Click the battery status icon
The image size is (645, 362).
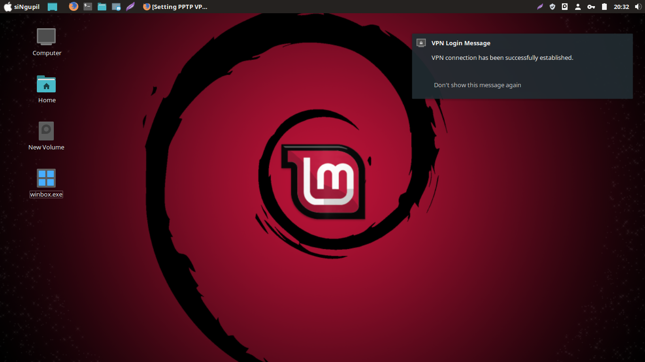pos(604,7)
